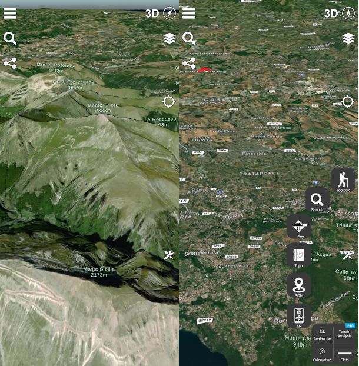359x366 pixels.
Task: Open map layers in left mountain view
Action: [169, 39]
